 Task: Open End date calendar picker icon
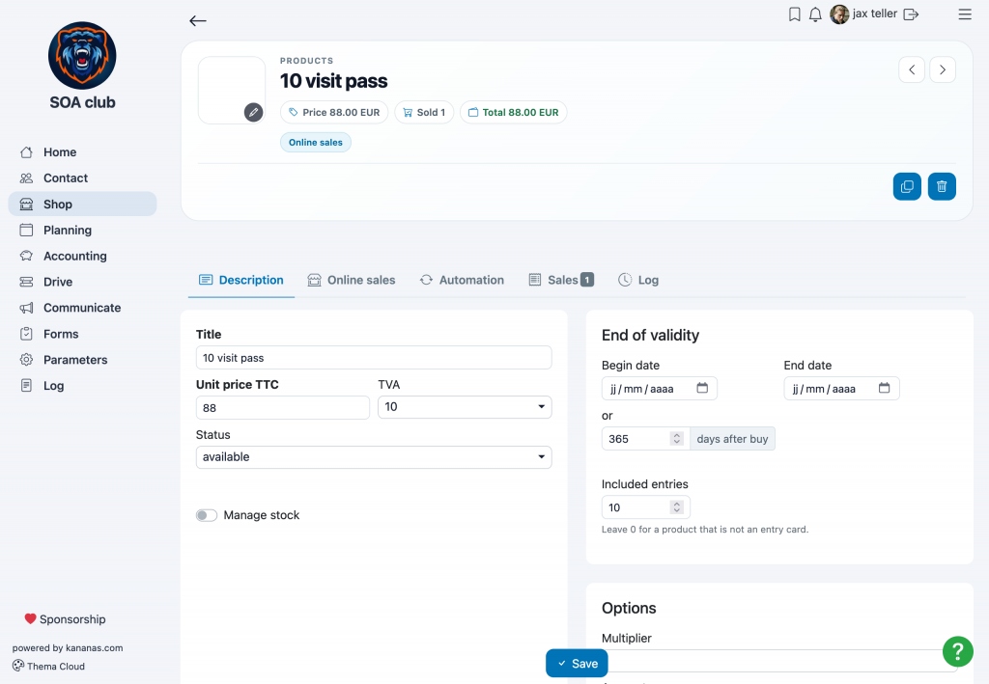pyautogui.click(x=885, y=388)
